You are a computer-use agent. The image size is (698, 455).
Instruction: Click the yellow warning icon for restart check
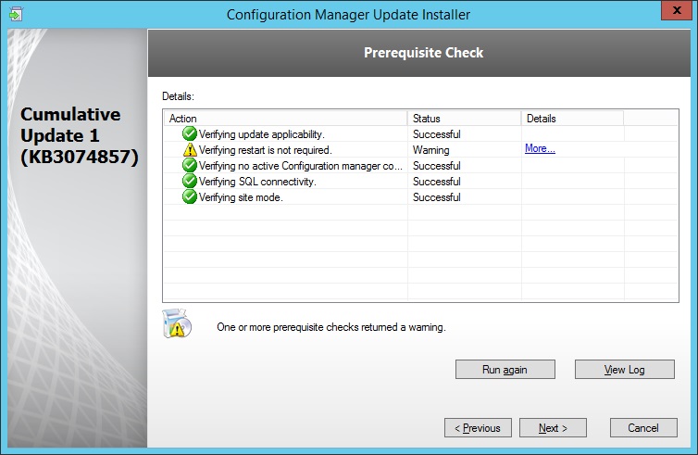(190, 150)
